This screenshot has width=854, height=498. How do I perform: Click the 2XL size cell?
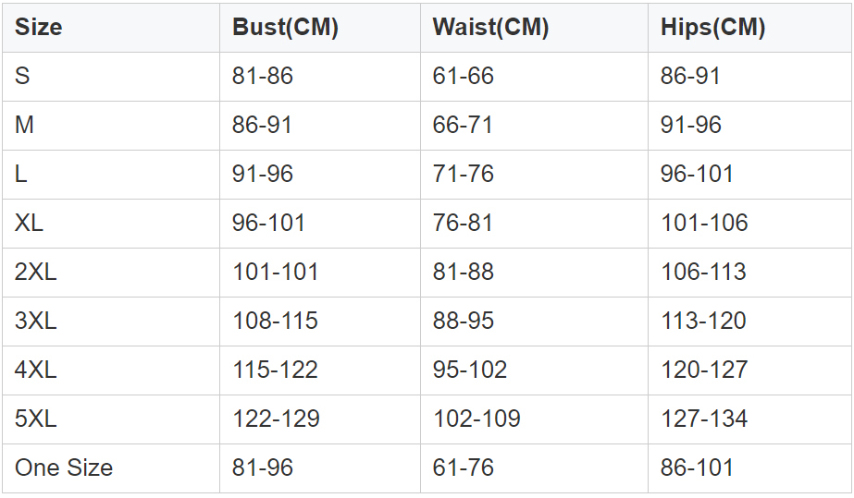coord(36,272)
